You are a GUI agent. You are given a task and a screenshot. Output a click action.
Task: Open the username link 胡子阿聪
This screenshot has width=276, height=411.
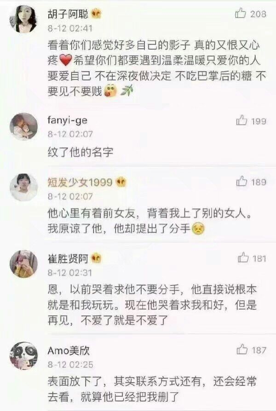tap(68, 14)
